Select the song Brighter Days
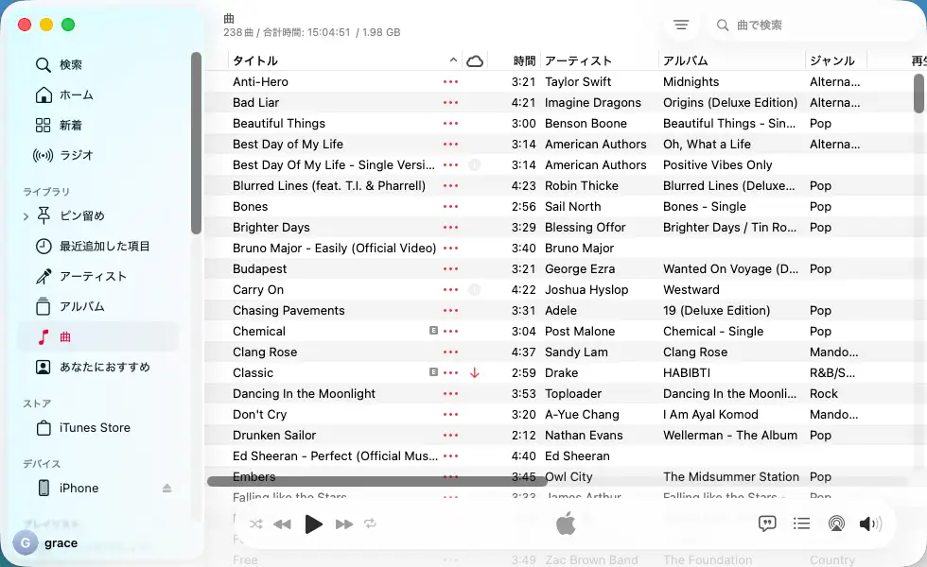The image size is (927, 567). click(271, 227)
